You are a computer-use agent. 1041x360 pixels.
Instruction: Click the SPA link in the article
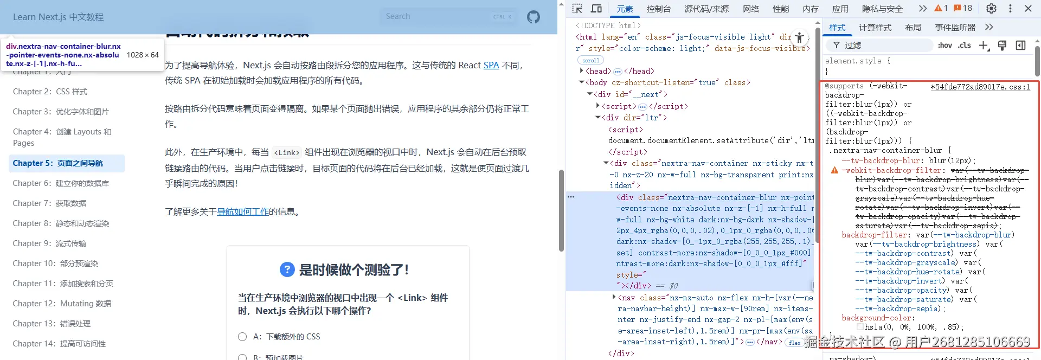coord(491,65)
